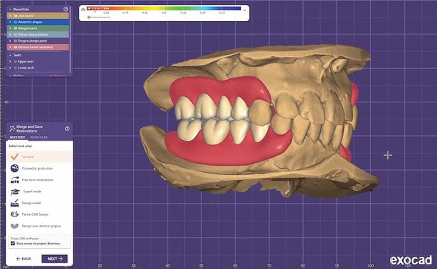Collapse the Show/Hide section
Viewport: 437px width, 269px height.
pos(10,9)
